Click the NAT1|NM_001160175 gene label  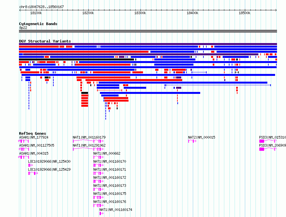[x=110, y=194]
